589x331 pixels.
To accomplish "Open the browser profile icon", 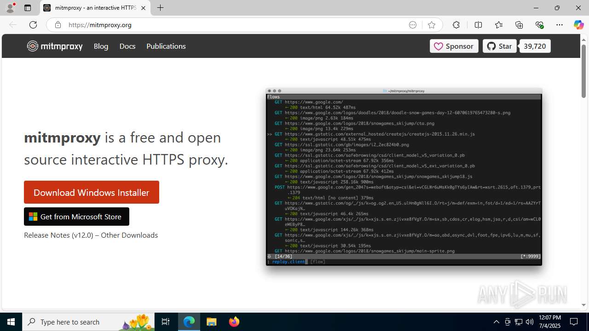I will pos(10,8).
